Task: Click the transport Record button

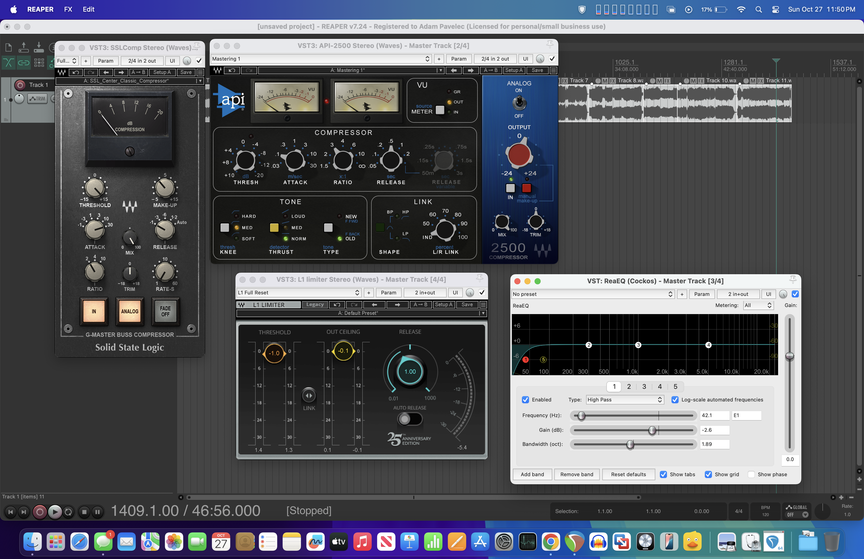Action: 40,512
